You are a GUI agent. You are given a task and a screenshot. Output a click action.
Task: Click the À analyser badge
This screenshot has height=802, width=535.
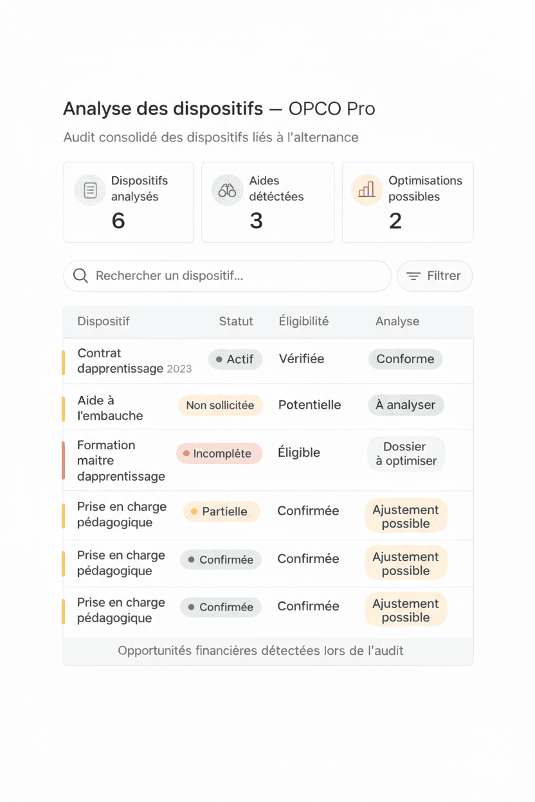(x=406, y=405)
